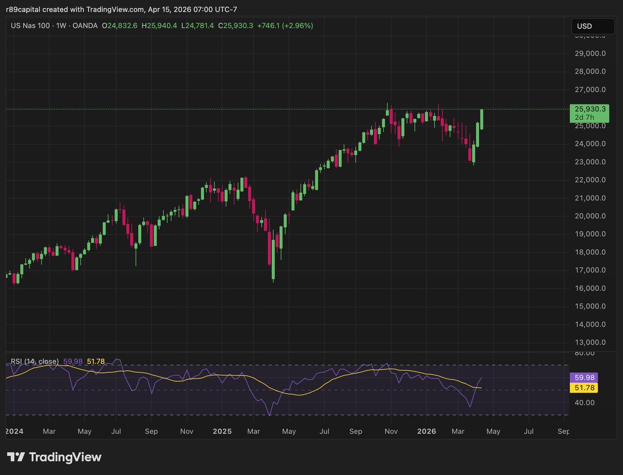Click the 16,000.0 price axis label
This screenshot has height=475, width=623.
[x=591, y=288]
